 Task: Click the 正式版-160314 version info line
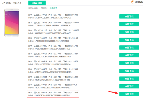53,93
